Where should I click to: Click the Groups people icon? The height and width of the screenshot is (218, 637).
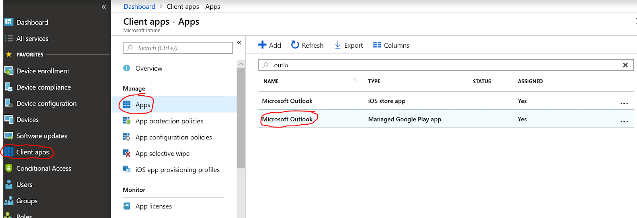[9, 201]
